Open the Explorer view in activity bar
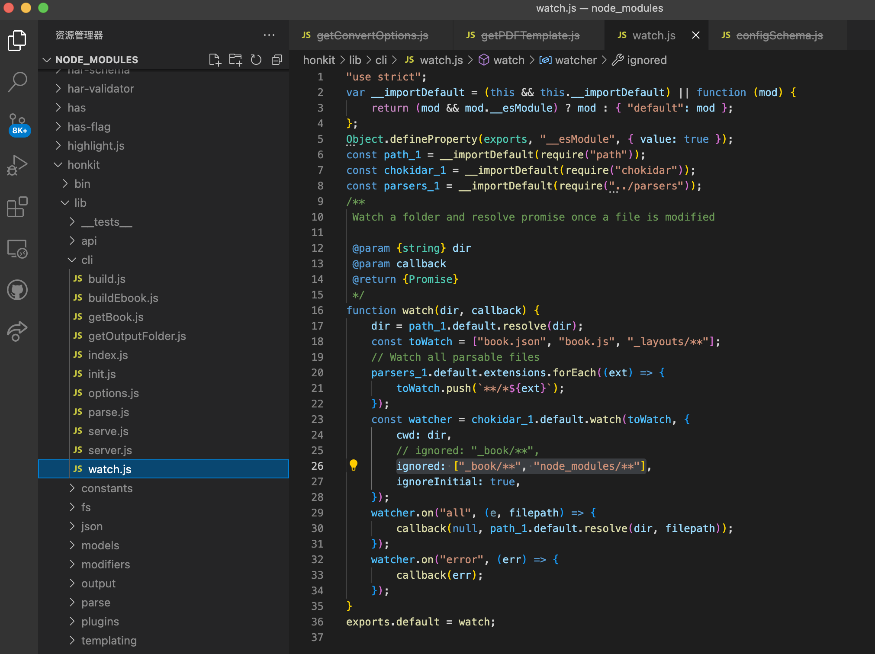The width and height of the screenshot is (875, 654). [17, 41]
